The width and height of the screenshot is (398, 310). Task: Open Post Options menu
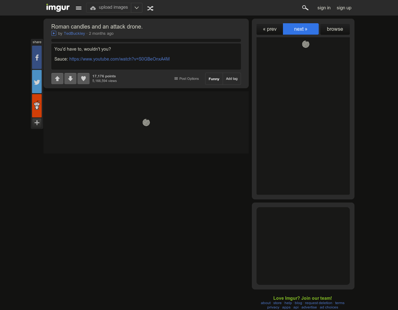[187, 79]
